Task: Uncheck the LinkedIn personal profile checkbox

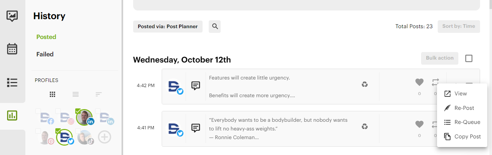Action: point(78,111)
